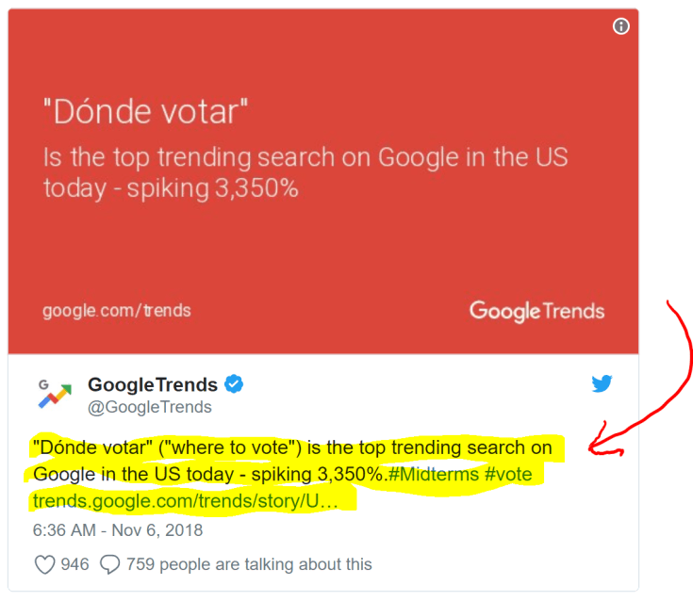Open the GoogleTrends display name
This screenshot has height=601, width=693.
[153, 384]
